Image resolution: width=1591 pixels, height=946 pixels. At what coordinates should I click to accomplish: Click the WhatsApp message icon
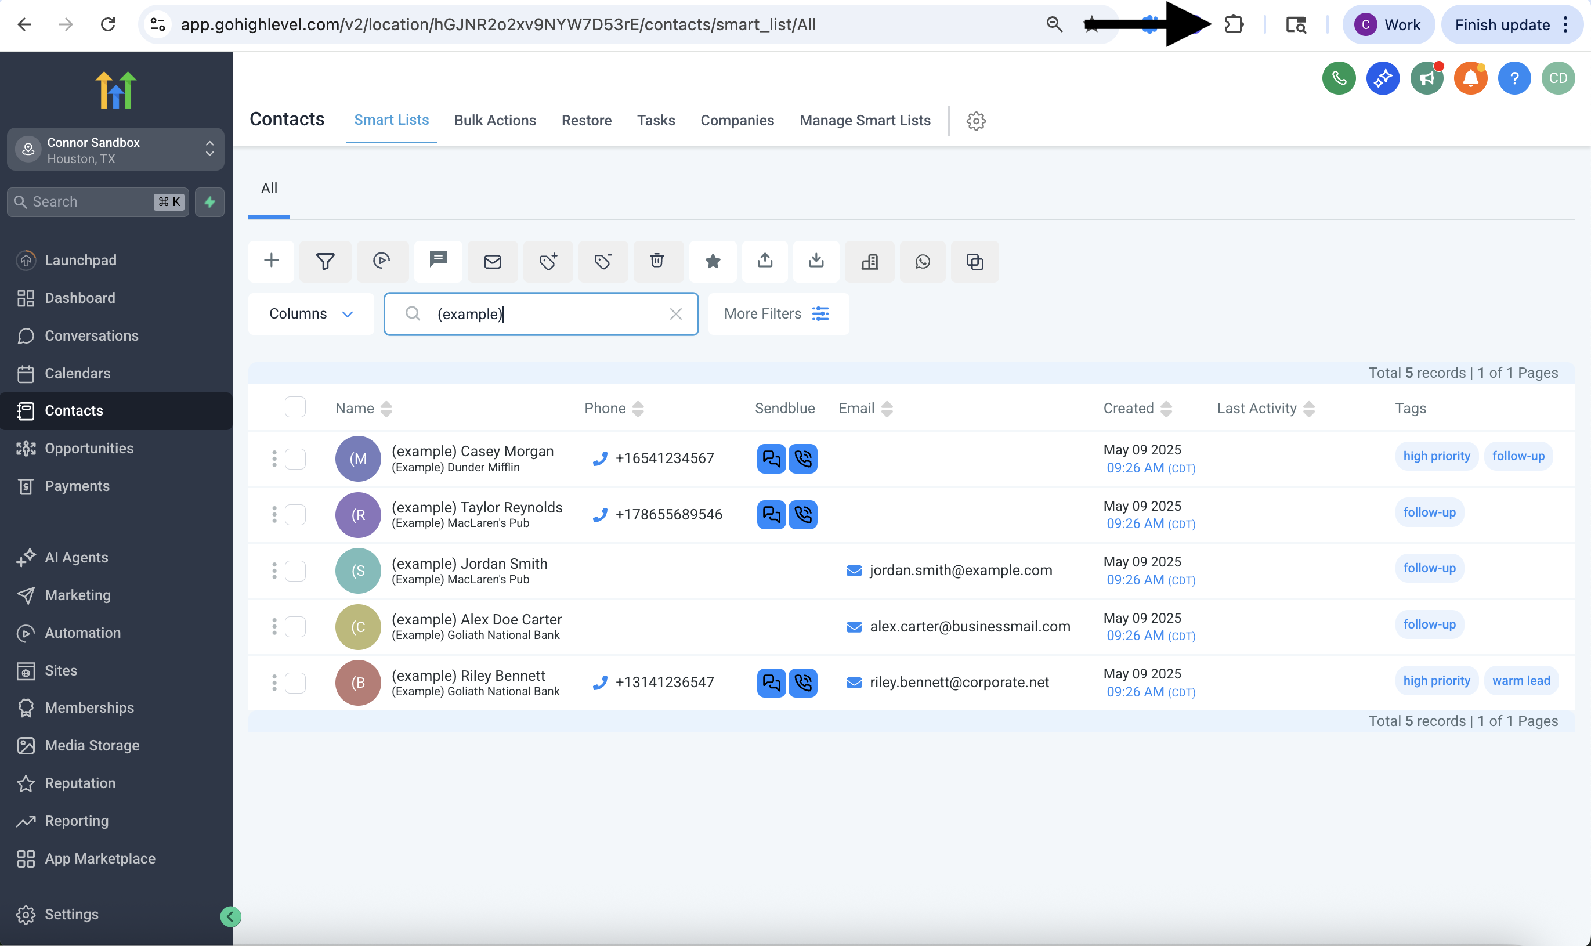coord(923,261)
